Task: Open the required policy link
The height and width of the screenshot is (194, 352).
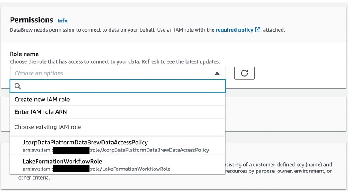Action: (235, 30)
